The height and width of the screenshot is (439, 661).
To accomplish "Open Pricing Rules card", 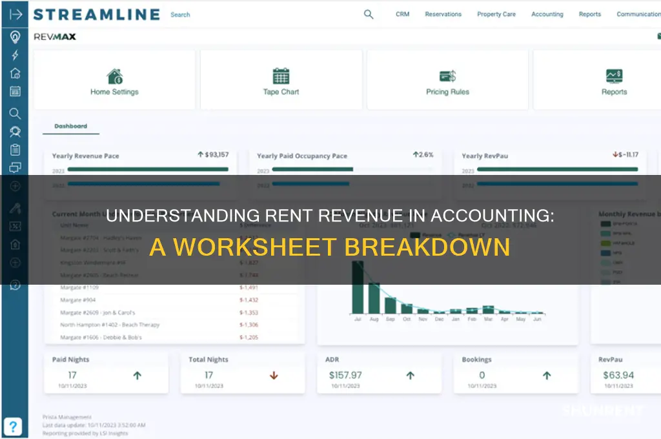I will click(x=447, y=79).
